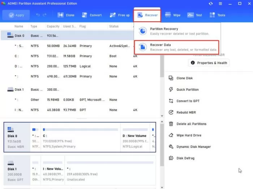Viewport: 253px width, 189px height.
Task: Click the Convert to GPT icon
Action: [x=171, y=101]
